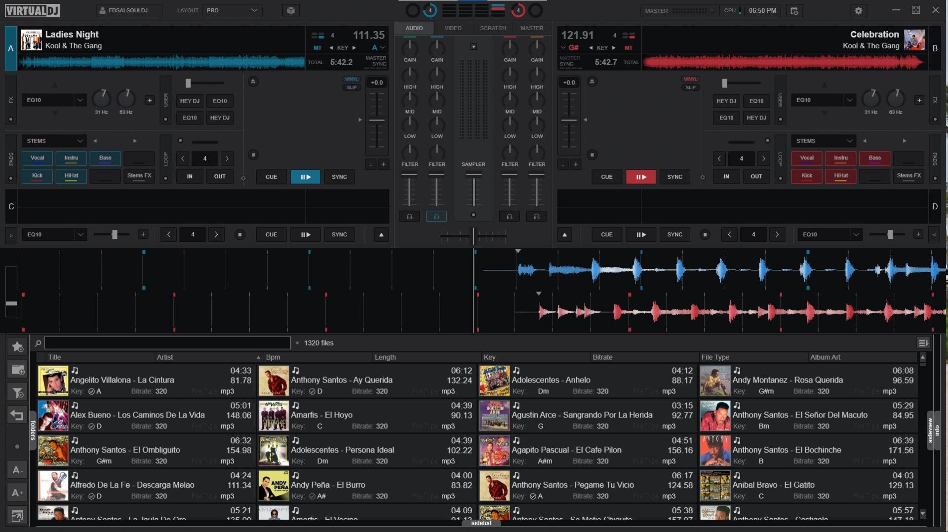
Task: Expand the deck A key selector dropdown
Action: (x=378, y=48)
